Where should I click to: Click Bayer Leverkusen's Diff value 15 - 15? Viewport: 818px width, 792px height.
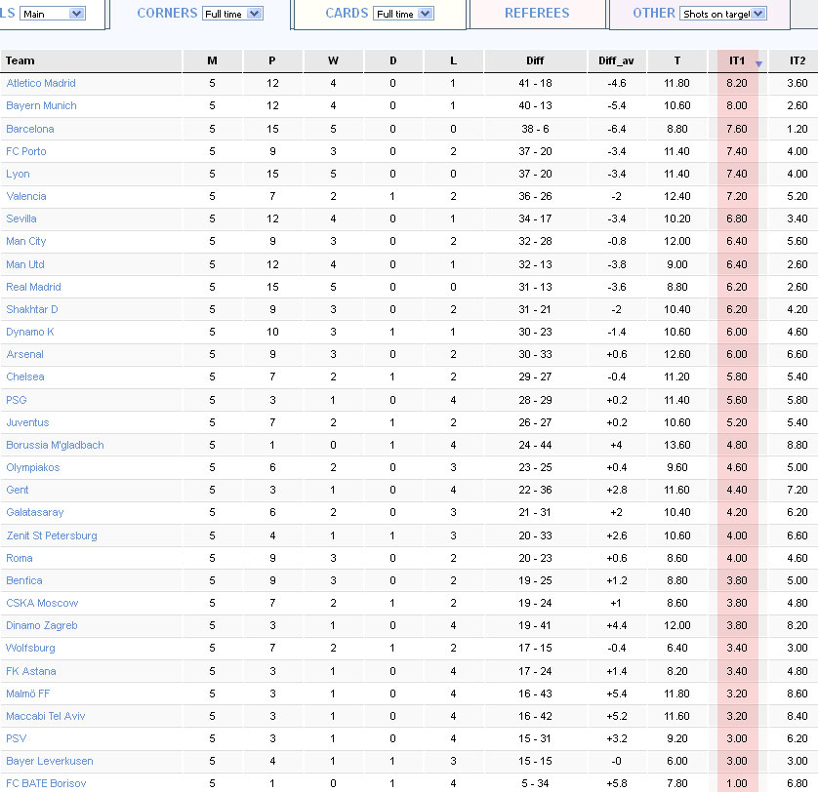[535, 761]
